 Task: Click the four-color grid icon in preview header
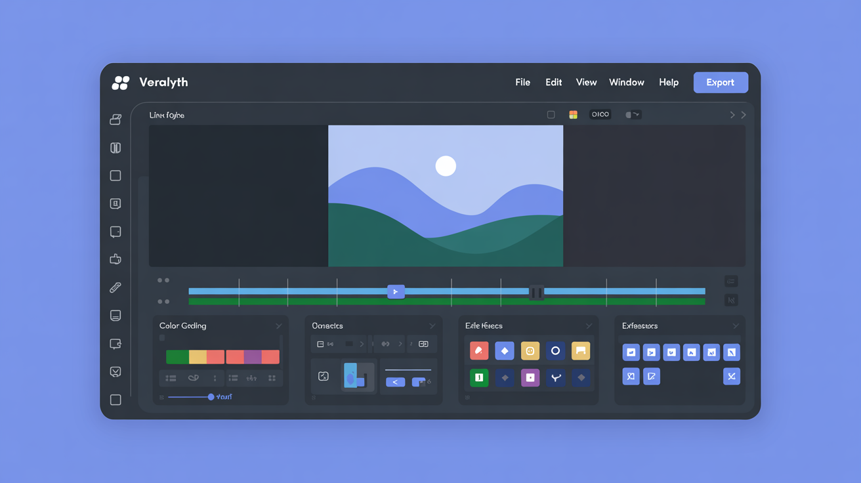tap(573, 115)
